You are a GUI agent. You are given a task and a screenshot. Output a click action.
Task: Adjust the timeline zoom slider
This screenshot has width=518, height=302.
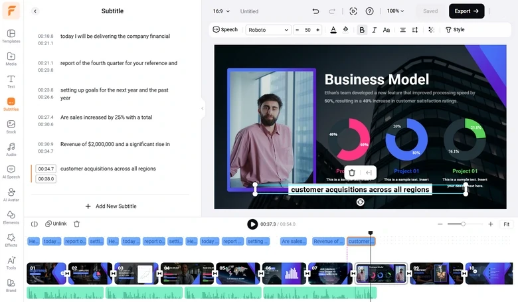pos(463,224)
